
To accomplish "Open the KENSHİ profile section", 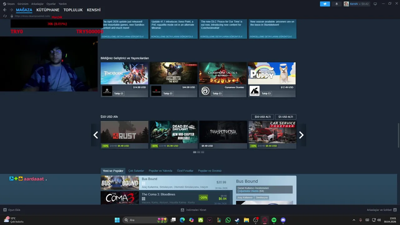I will click(x=94, y=10).
